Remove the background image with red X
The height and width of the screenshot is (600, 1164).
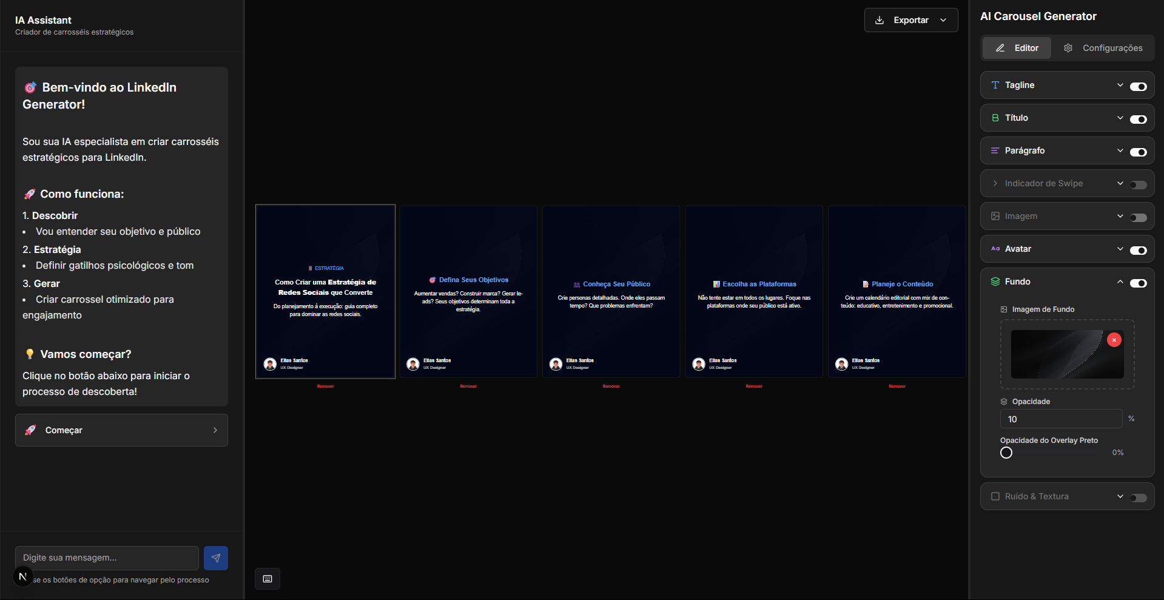[1114, 340]
